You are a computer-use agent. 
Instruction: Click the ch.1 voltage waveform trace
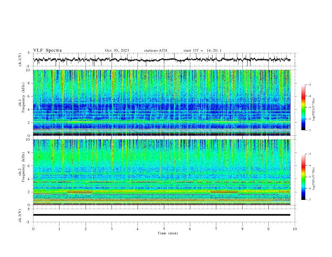point(161,60)
